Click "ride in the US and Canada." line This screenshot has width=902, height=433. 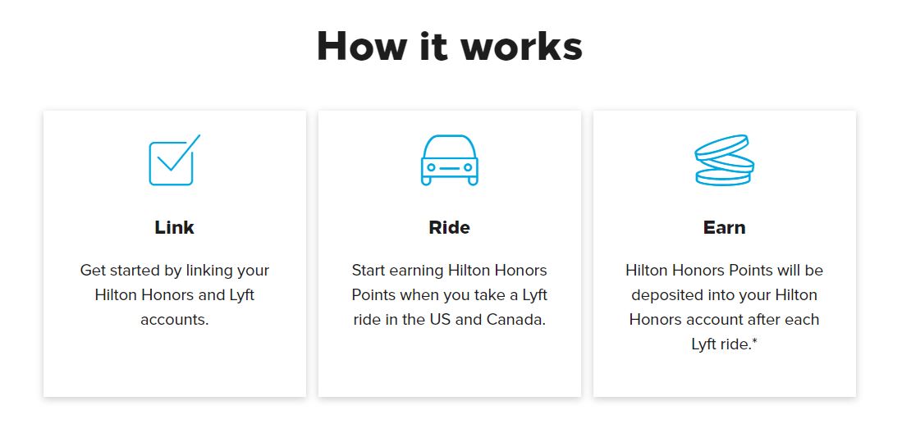[449, 319]
